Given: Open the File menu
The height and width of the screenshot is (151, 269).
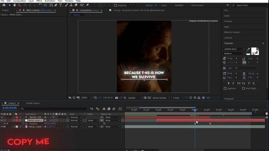Looking at the screenshot, I should [x=3, y=1].
